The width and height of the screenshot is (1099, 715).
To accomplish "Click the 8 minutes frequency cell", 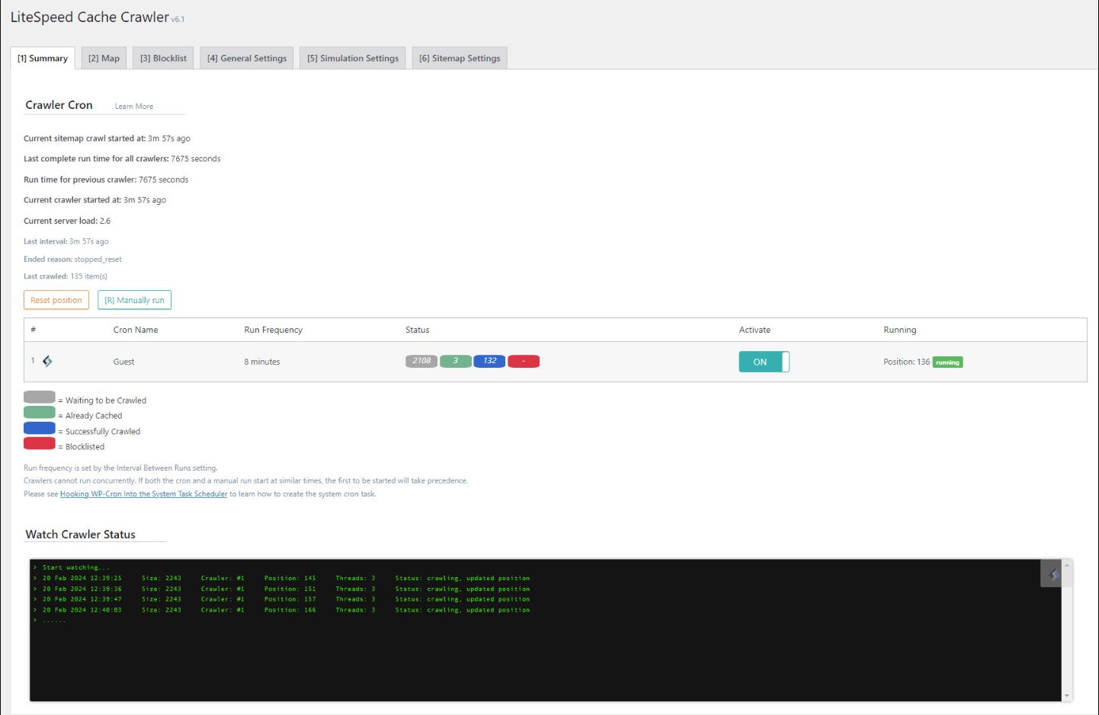I will click(262, 362).
